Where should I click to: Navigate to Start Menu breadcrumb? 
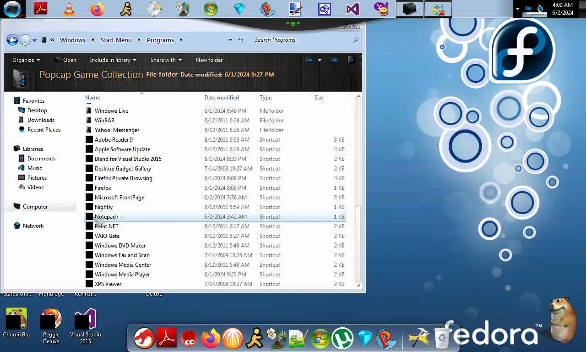click(x=116, y=40)
